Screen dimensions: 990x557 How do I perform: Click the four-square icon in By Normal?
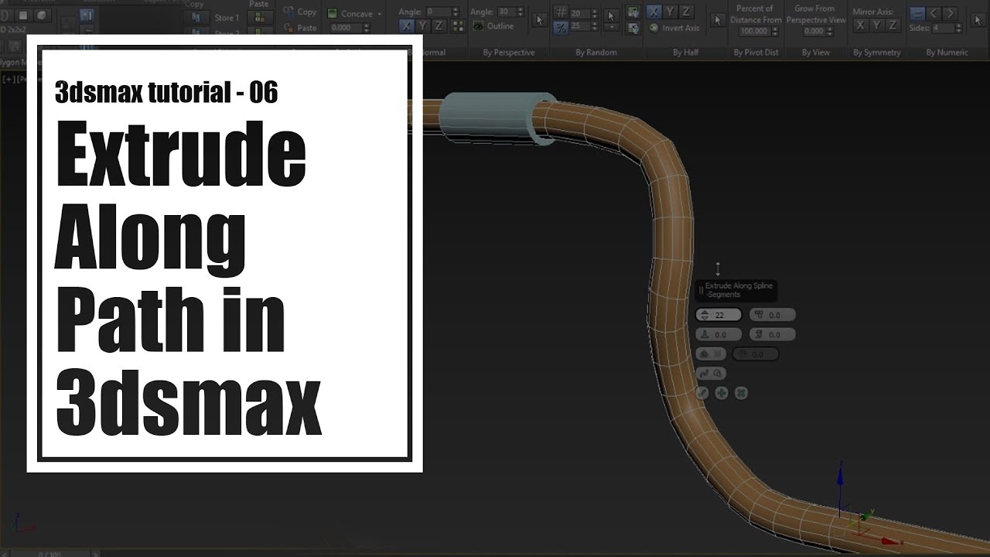pos(458,26)
